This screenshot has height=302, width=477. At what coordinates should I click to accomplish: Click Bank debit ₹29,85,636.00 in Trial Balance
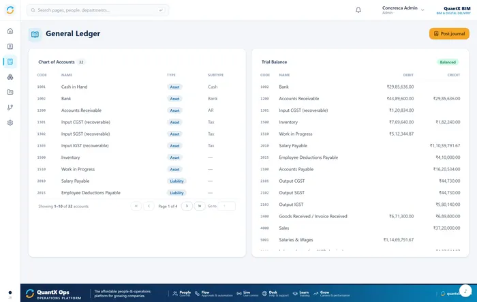[x=400, y=87]
